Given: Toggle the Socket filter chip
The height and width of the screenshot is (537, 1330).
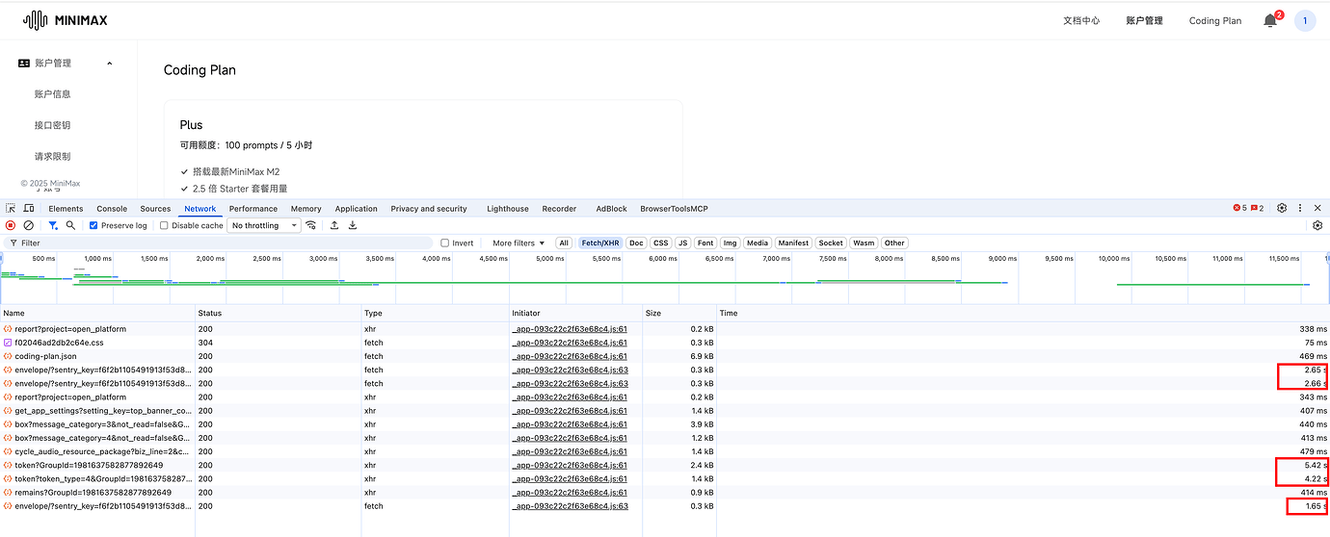Looking at the screenshot, I should pos(831,243).
